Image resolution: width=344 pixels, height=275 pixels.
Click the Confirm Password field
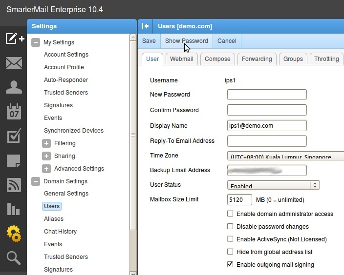[x=267, y=110]
